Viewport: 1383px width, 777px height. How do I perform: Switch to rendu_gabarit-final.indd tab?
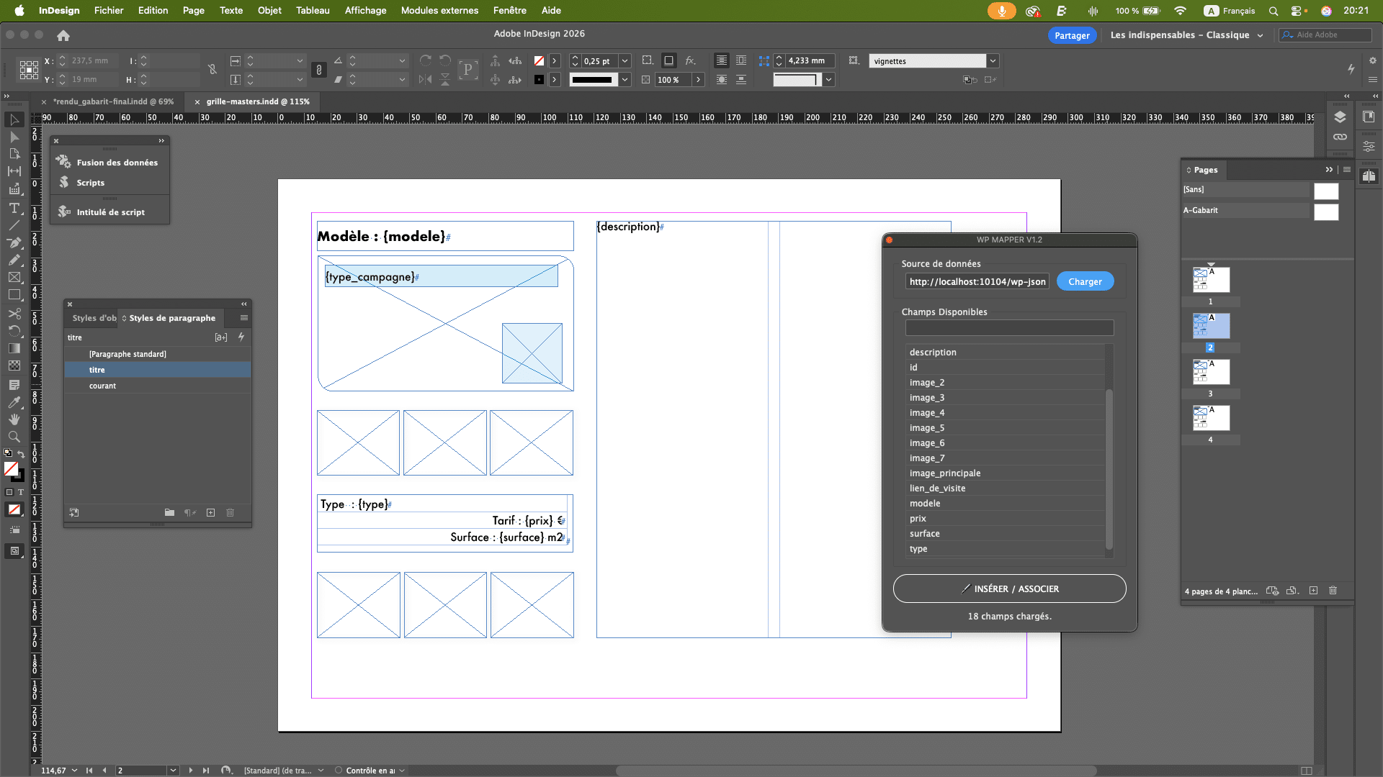click(x=113, y=102)
